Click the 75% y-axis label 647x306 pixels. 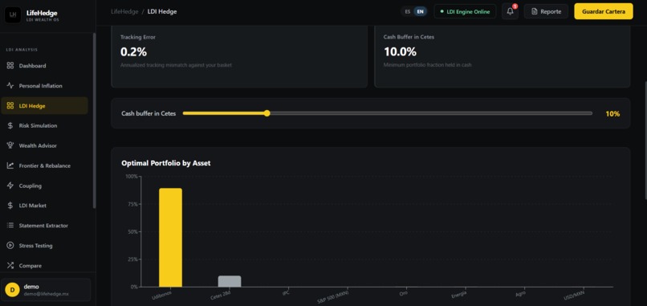(x=132, y=204)
